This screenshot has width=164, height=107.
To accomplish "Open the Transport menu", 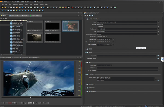I will [15, 5].
